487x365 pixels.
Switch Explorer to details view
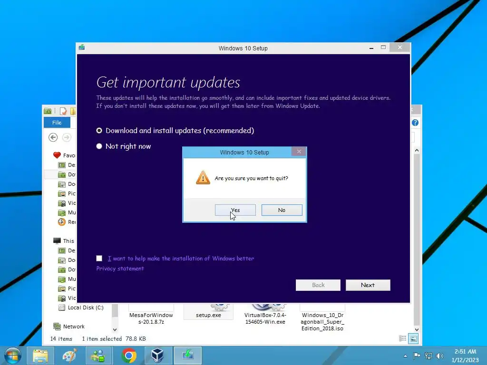[402, 338]
